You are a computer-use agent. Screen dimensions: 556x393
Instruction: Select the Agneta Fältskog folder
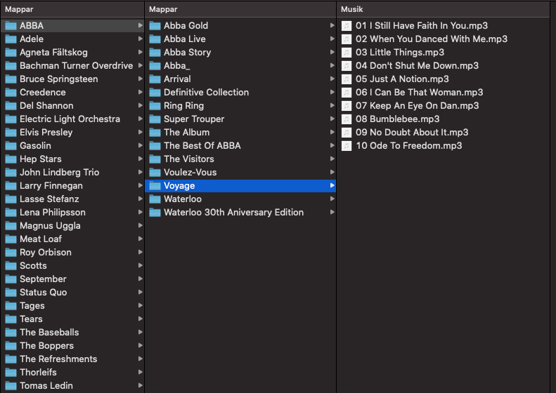point(72,53)
